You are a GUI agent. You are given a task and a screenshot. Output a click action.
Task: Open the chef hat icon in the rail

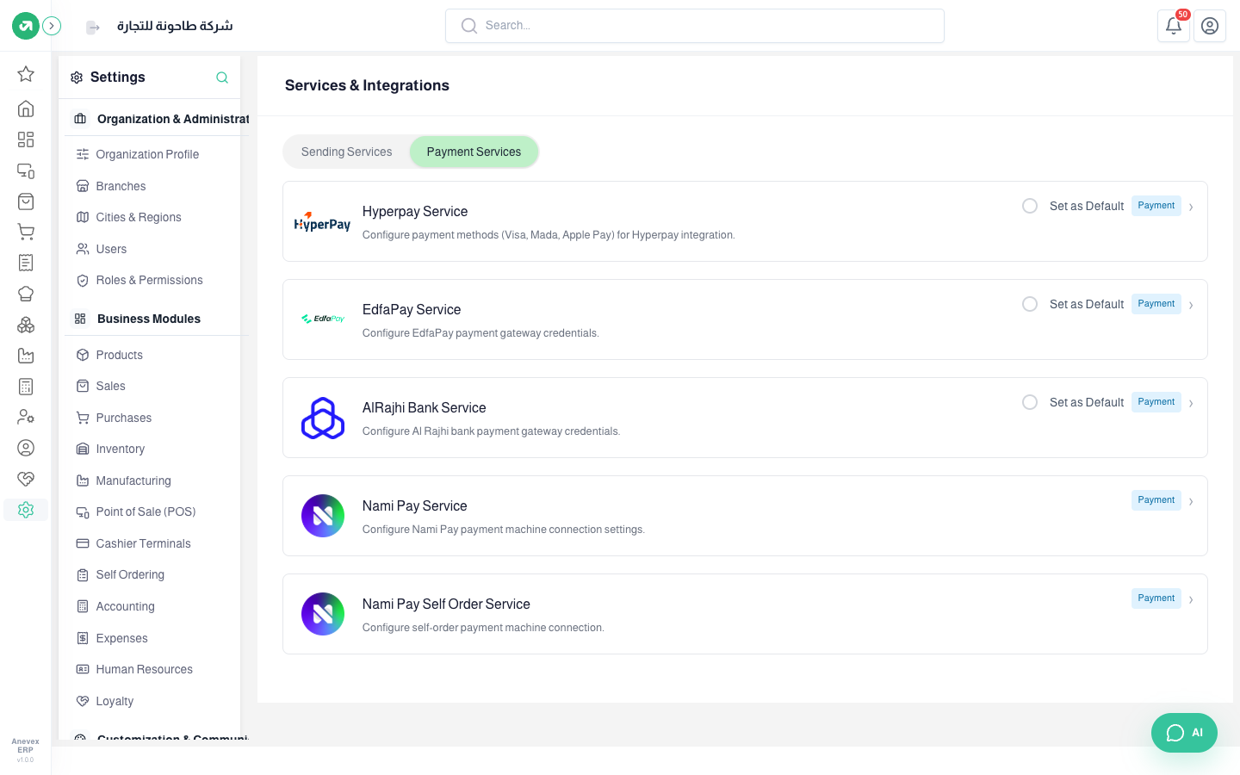[26, 294]
